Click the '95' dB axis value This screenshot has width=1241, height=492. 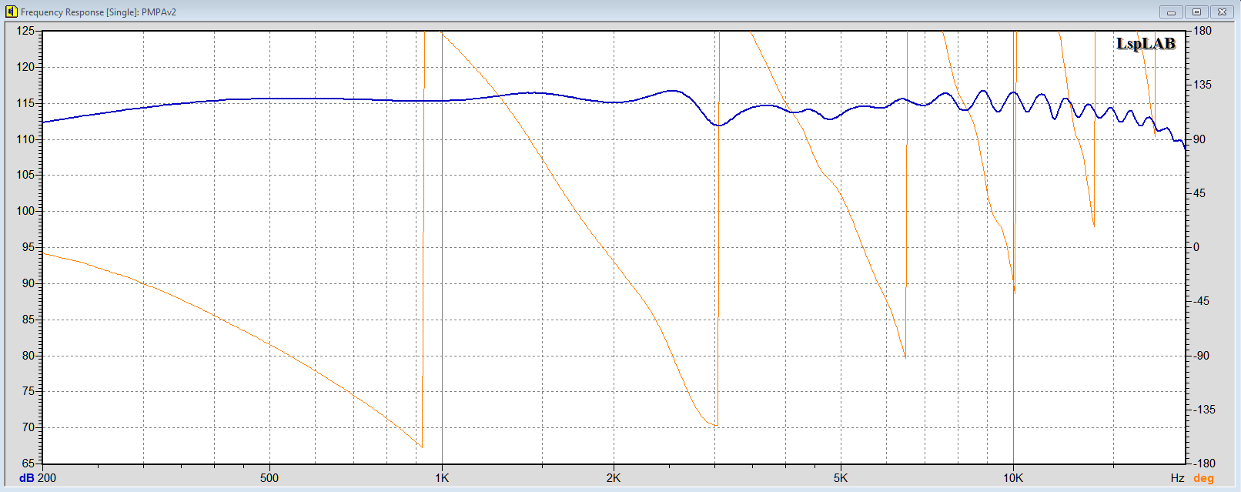point(28,247)
